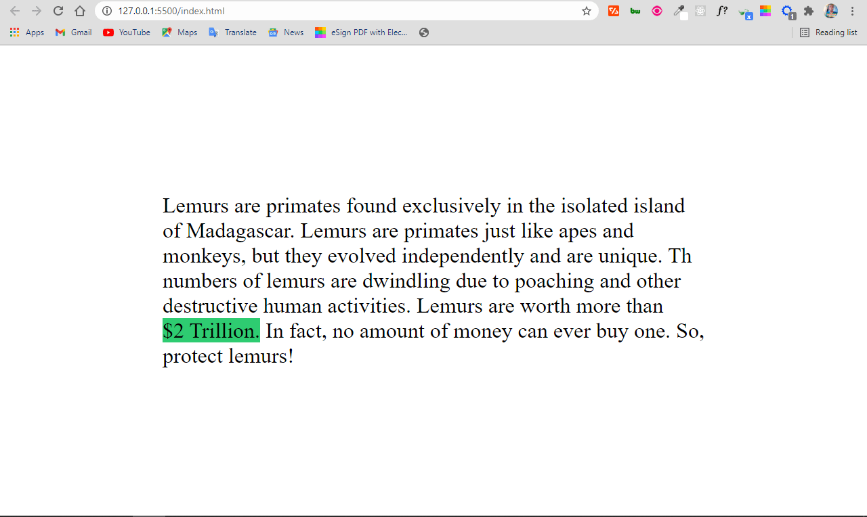Open the eSign PDF bookmark
This screenshot has height=517, width=867.
coord(362,32)
